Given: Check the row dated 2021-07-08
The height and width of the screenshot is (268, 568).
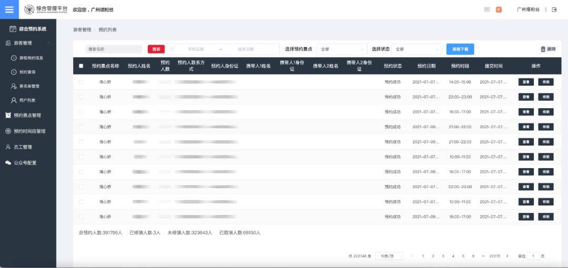Looking at the screenshot, I should coord(81,172).
